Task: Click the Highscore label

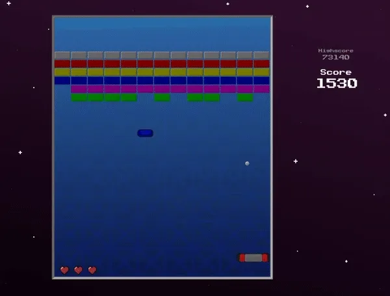Action: click(336, 51)
